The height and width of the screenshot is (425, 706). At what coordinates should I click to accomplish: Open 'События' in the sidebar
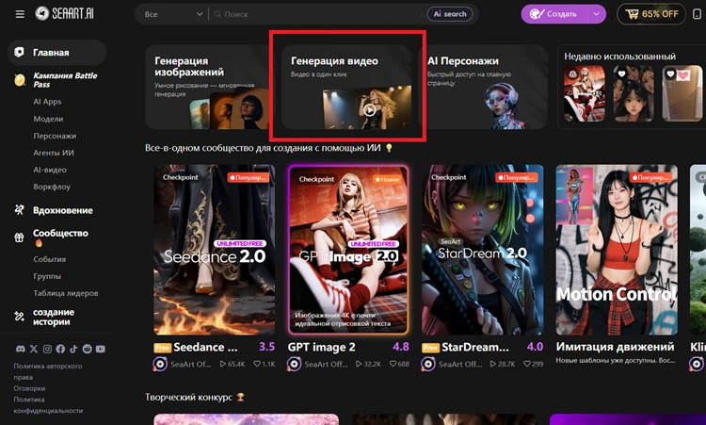pyautogui.click(x=50, y=259)
